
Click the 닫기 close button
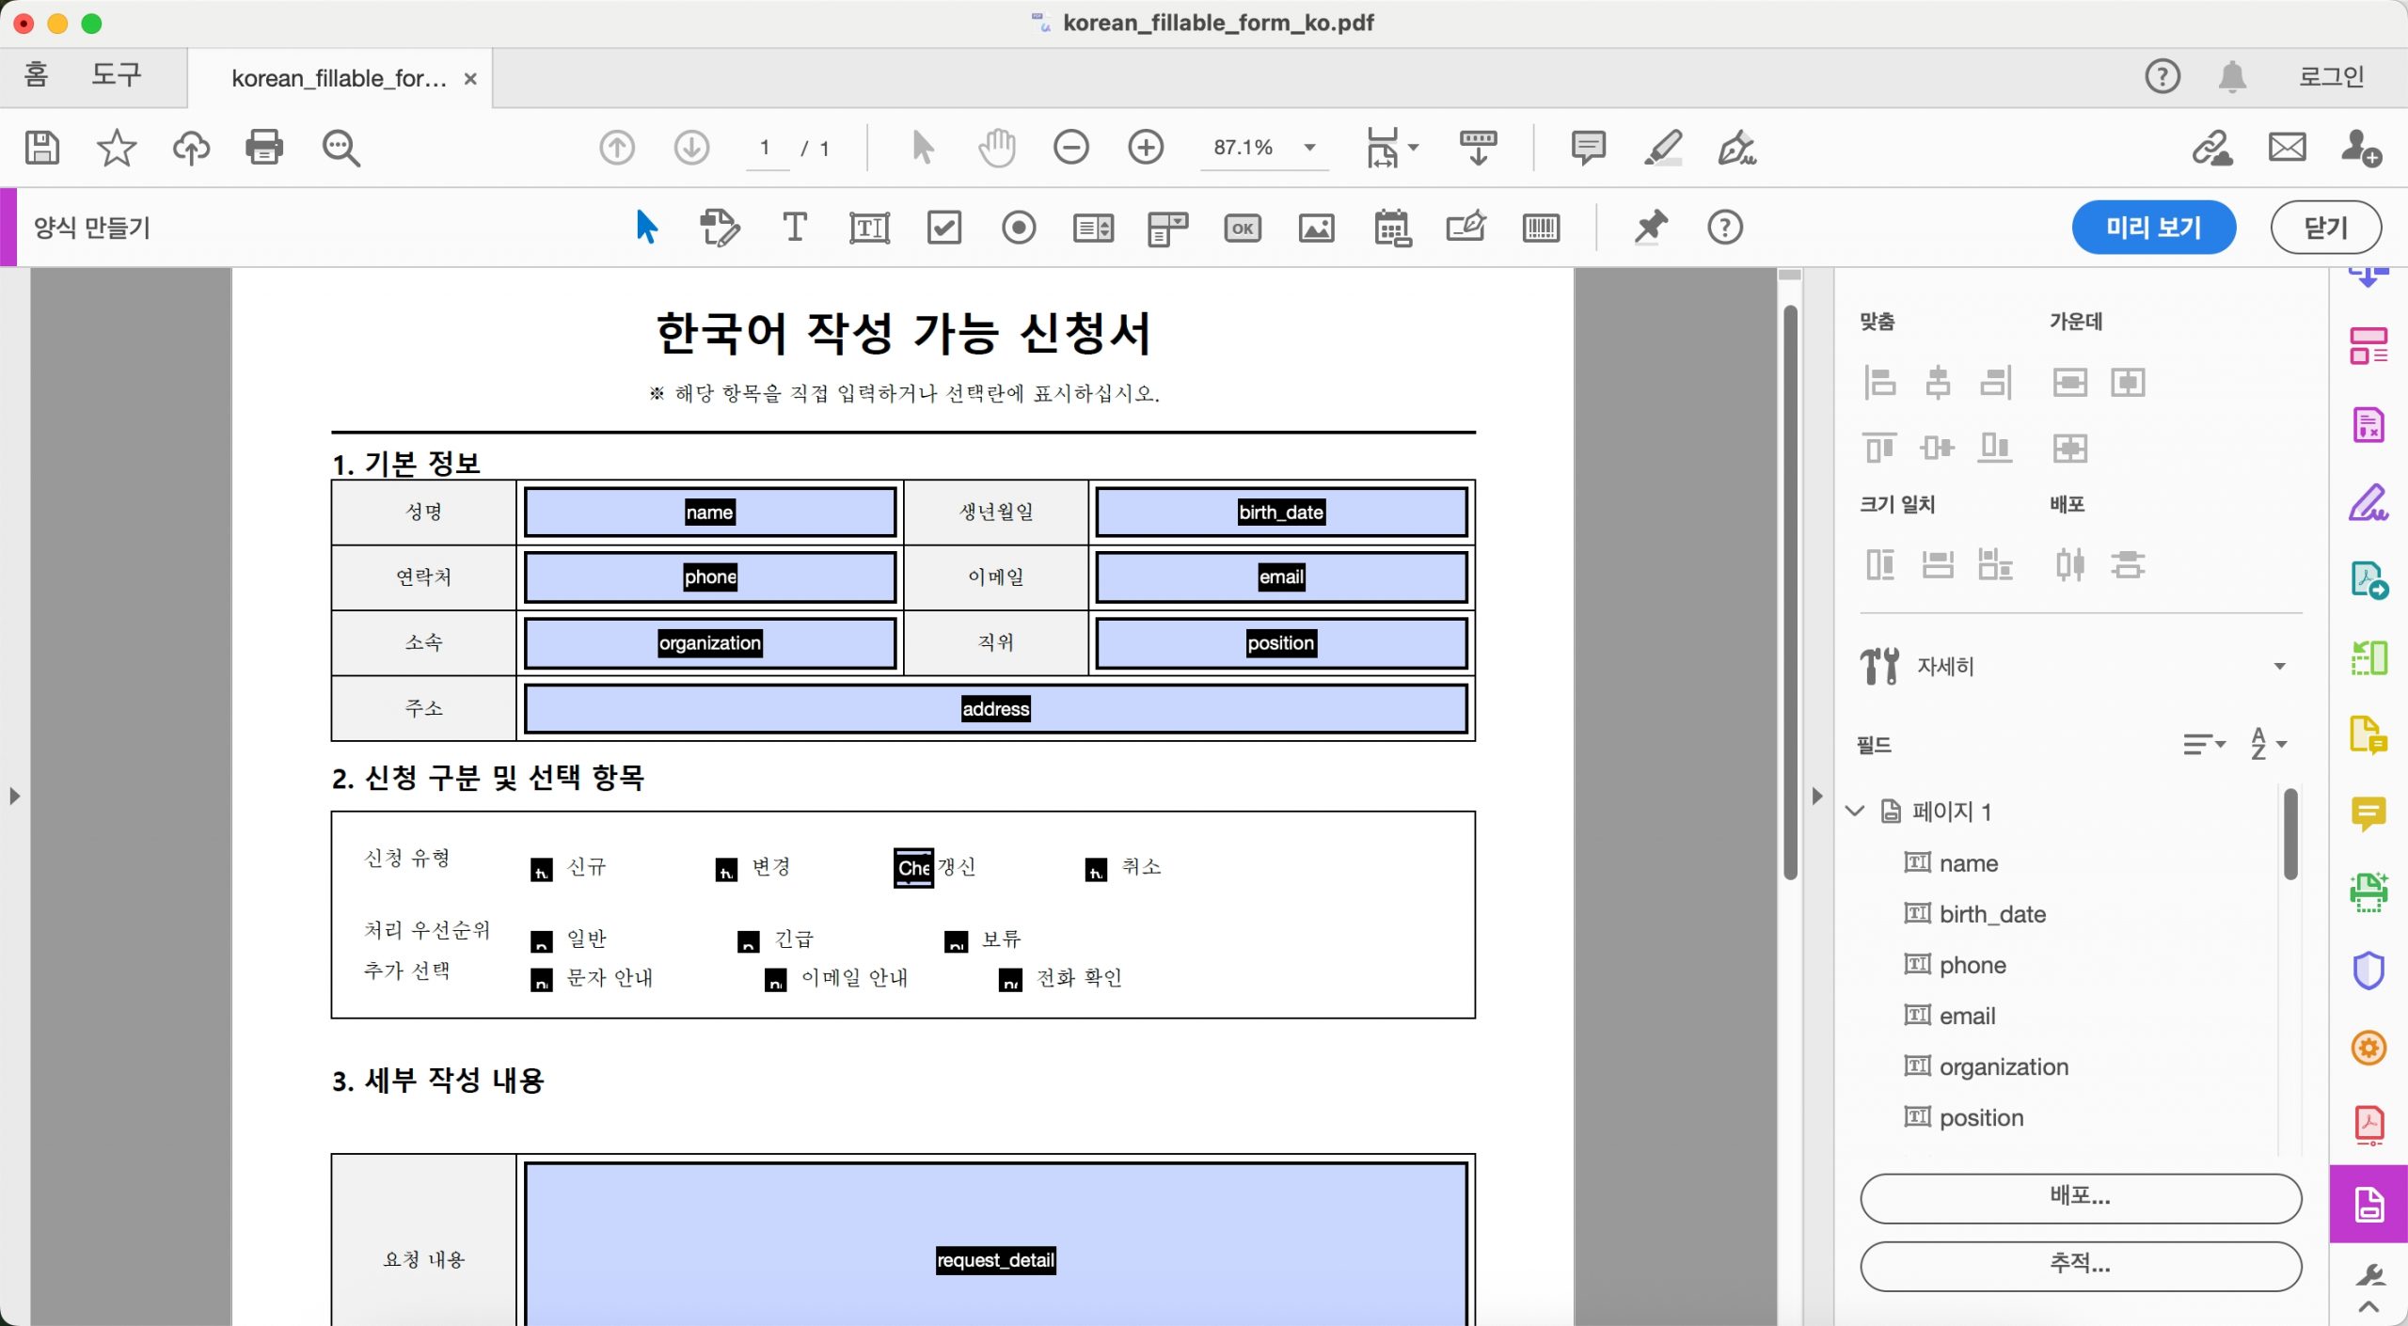2325,227
